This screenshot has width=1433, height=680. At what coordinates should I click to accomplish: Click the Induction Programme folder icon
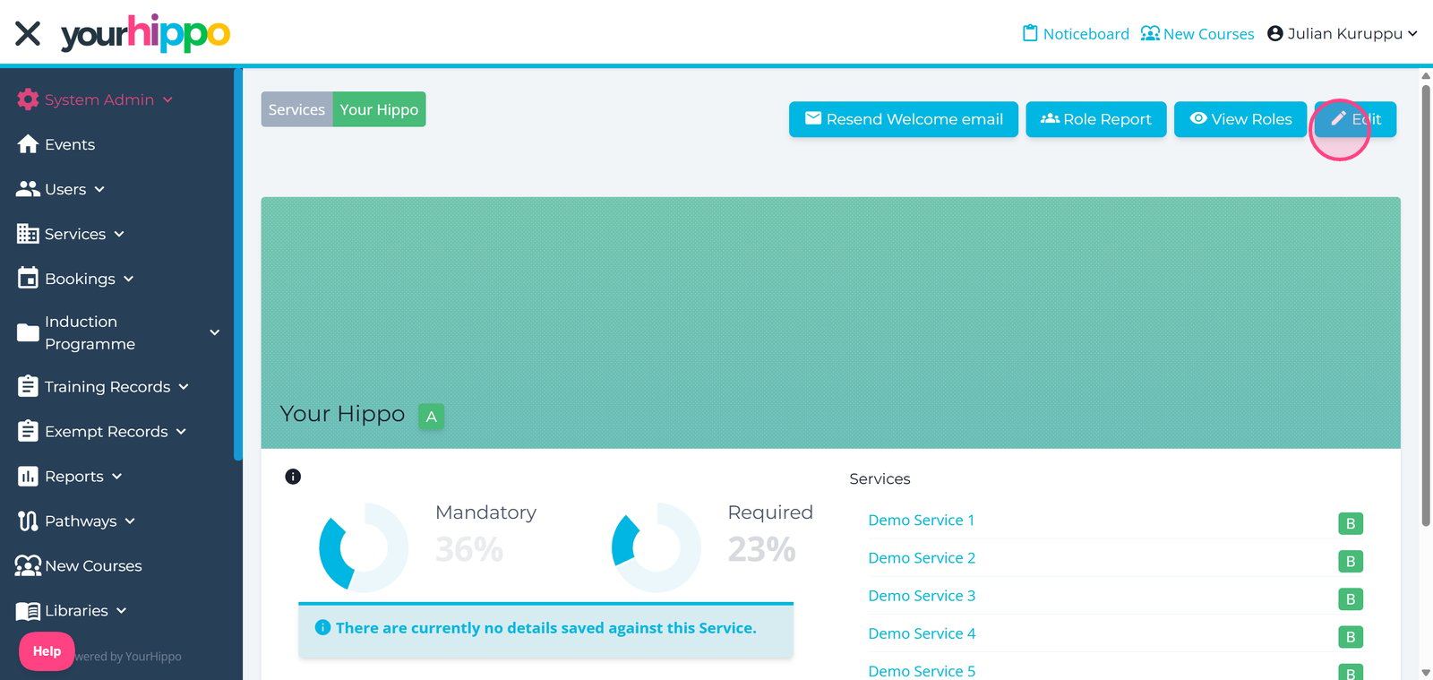pyautogui.click(x=28, y=332)
